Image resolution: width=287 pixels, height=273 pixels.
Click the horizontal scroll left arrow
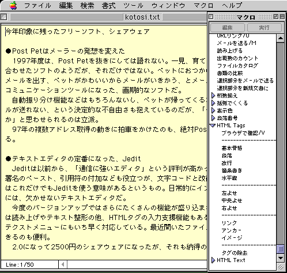click(63, 264)
